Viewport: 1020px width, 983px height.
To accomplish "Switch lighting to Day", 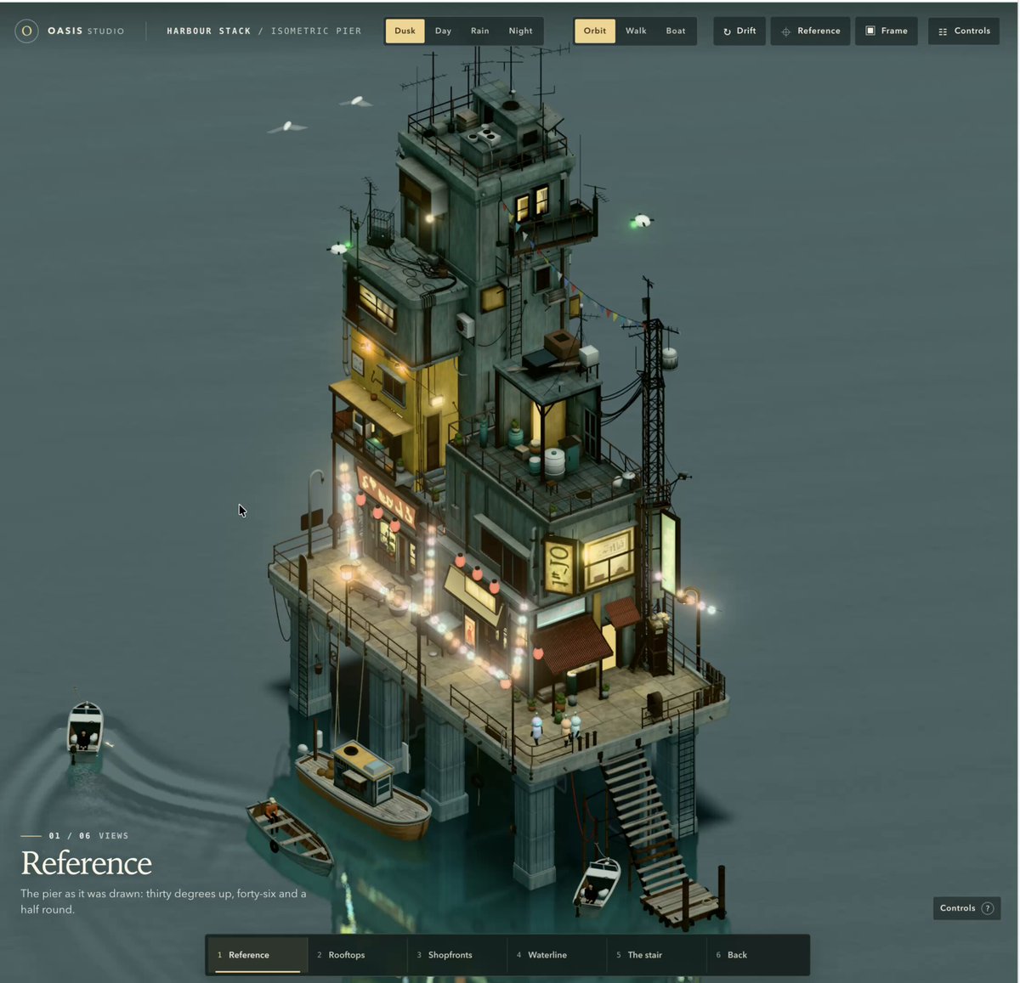I will click(443, 31).
